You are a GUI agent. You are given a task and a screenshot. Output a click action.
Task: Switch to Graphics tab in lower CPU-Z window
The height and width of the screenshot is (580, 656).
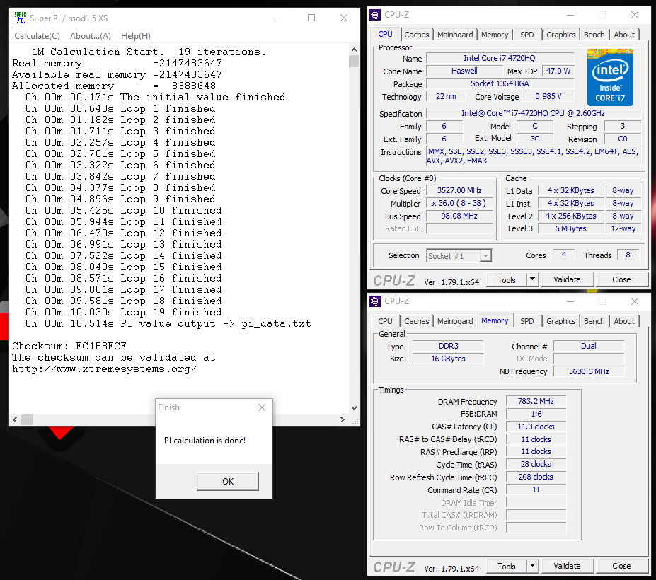561,321
